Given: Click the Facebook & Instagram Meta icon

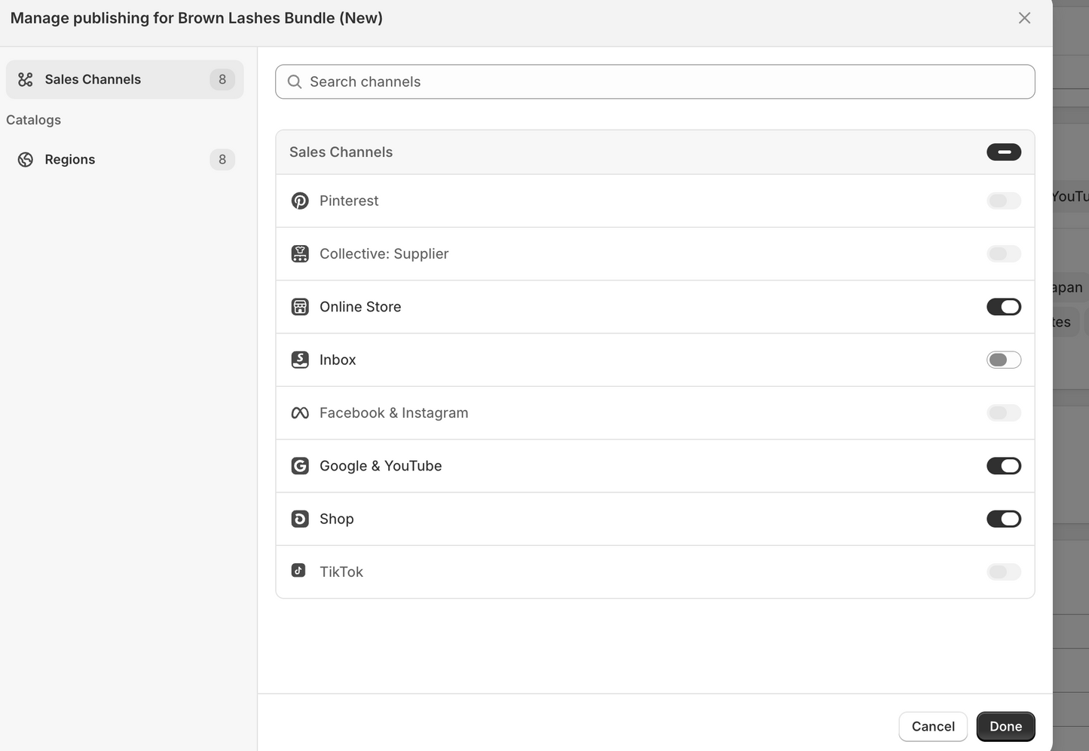Looking at the screenshot, I should click(x=300, y=413).
